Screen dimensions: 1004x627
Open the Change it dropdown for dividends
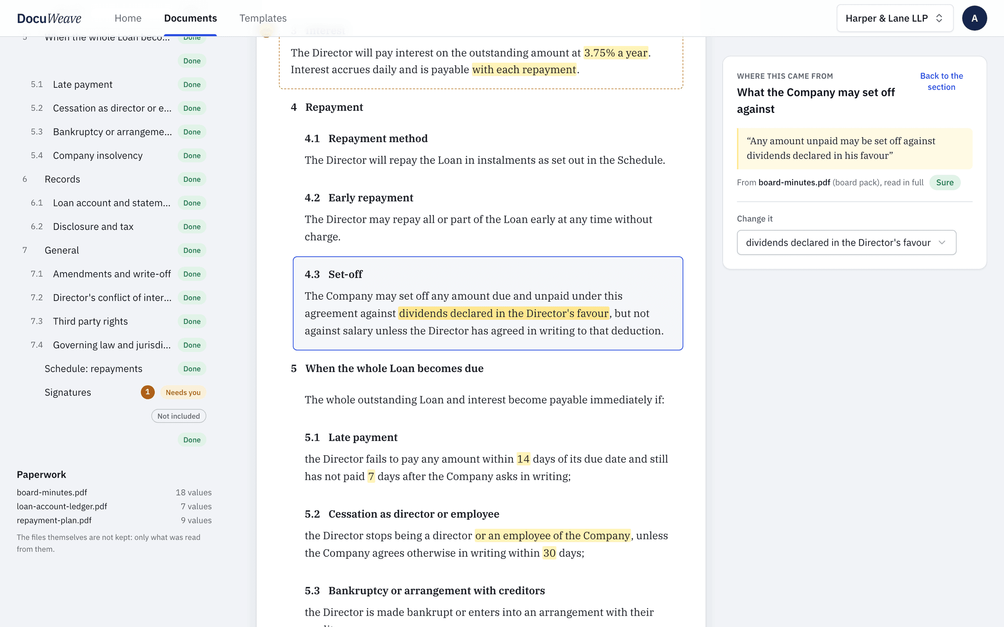[846, 242]
